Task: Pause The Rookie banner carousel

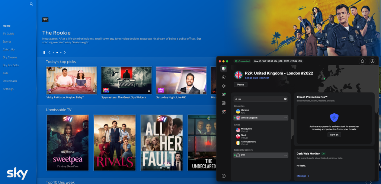Action: coord(44,53)
